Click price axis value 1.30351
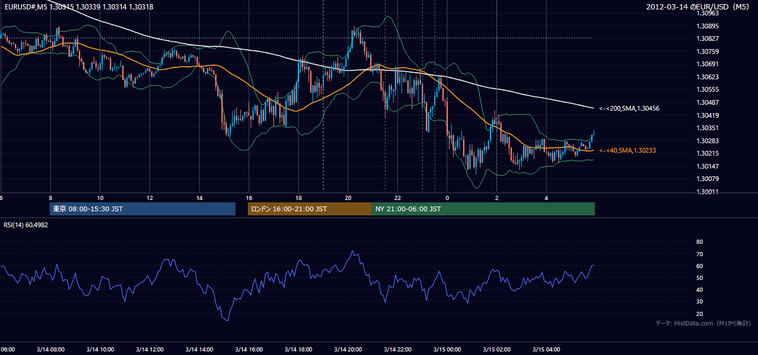758x355 pixels. pyautogui.click(x=707, y=128)
